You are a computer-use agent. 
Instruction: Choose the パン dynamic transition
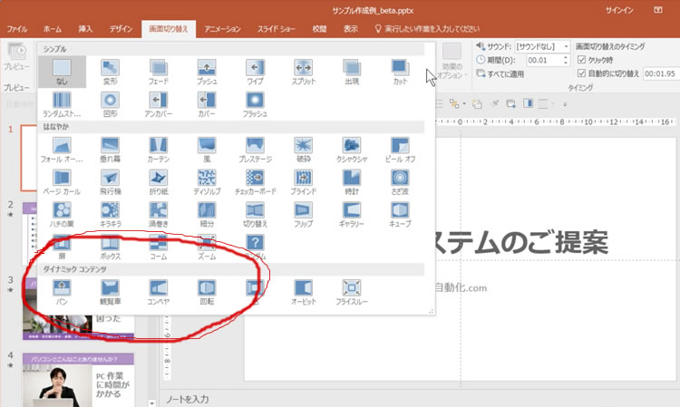tap(62, 293)
